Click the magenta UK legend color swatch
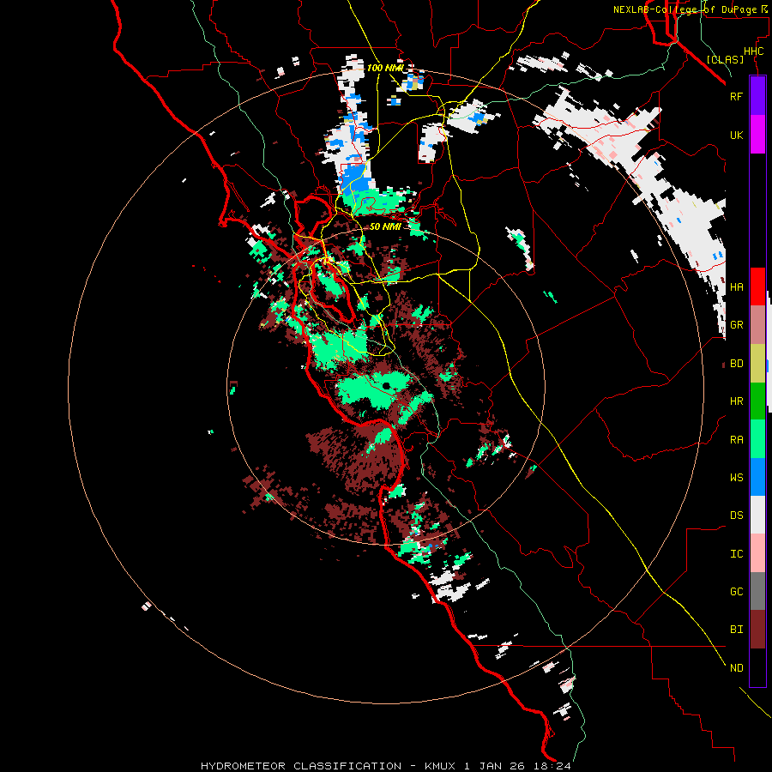This screenshot has height=772, width=772. (757, 135)
